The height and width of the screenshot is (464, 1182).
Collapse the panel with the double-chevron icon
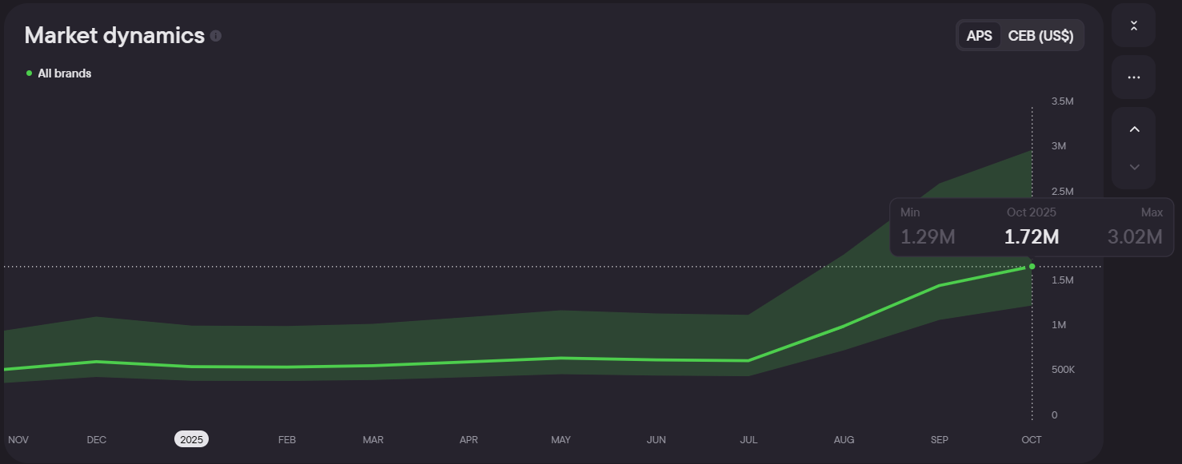coord(1133,26)
